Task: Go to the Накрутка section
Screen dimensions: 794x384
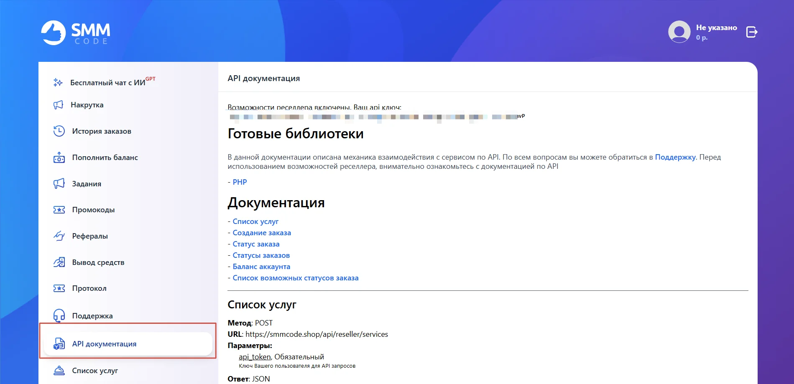Action: coord(87,105)
